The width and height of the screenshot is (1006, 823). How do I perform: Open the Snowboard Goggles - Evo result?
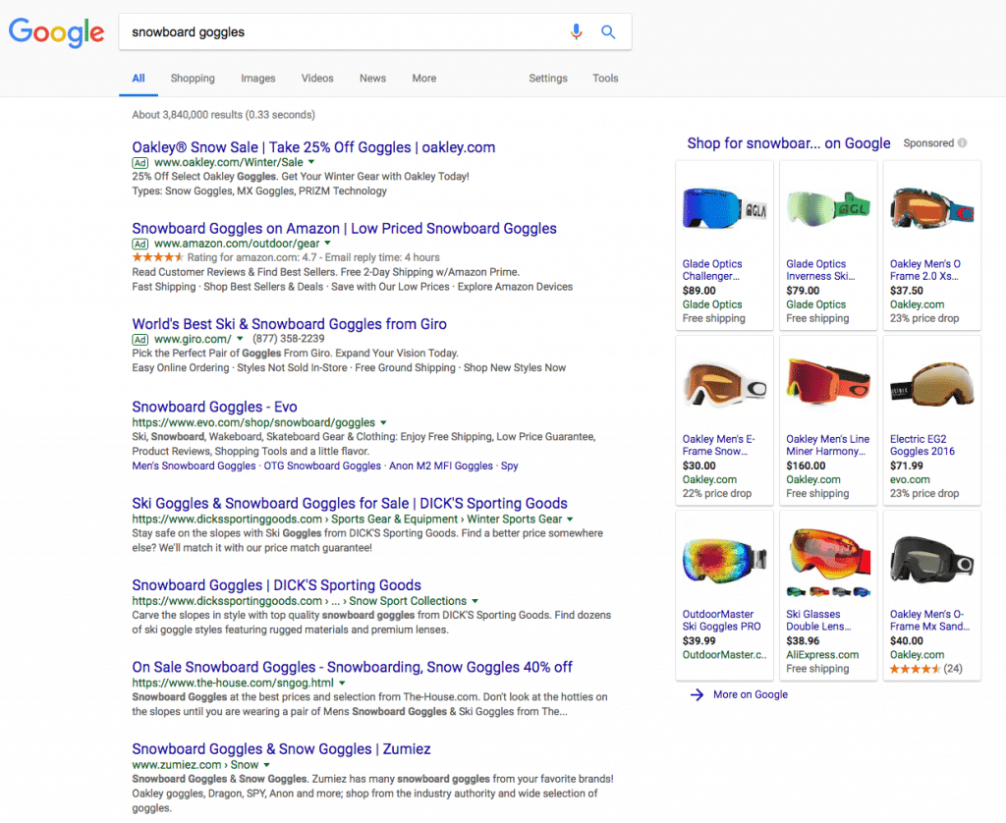[x=214, y=407]
